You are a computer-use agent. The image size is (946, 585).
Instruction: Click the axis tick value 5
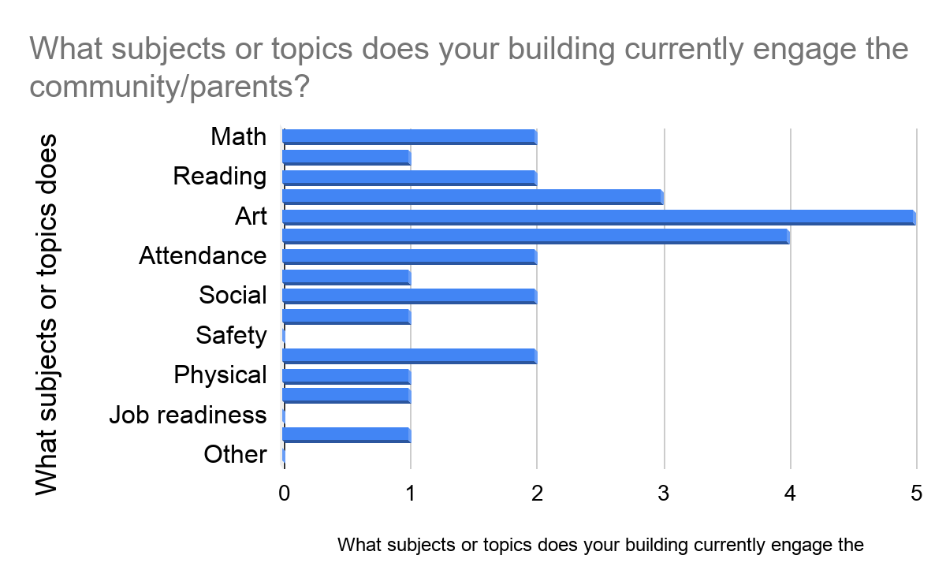pos(916,494)
